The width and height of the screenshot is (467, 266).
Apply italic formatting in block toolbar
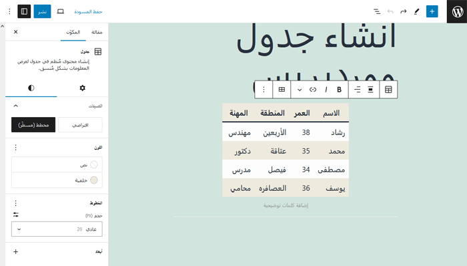click(326, 89)
